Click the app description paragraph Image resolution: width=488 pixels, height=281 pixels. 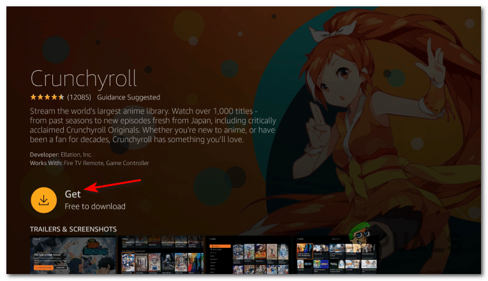click(x=153, y=126)
